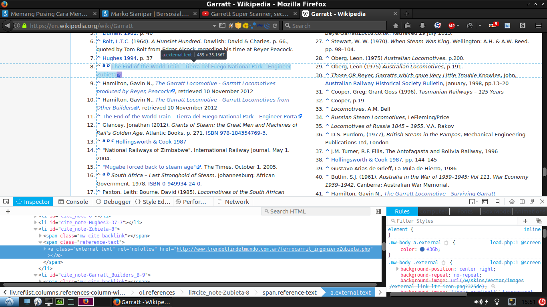Switch to the Console devtools tab
Image resolution: width=547 pixels, height=307 pixels.
coord(73,202)
